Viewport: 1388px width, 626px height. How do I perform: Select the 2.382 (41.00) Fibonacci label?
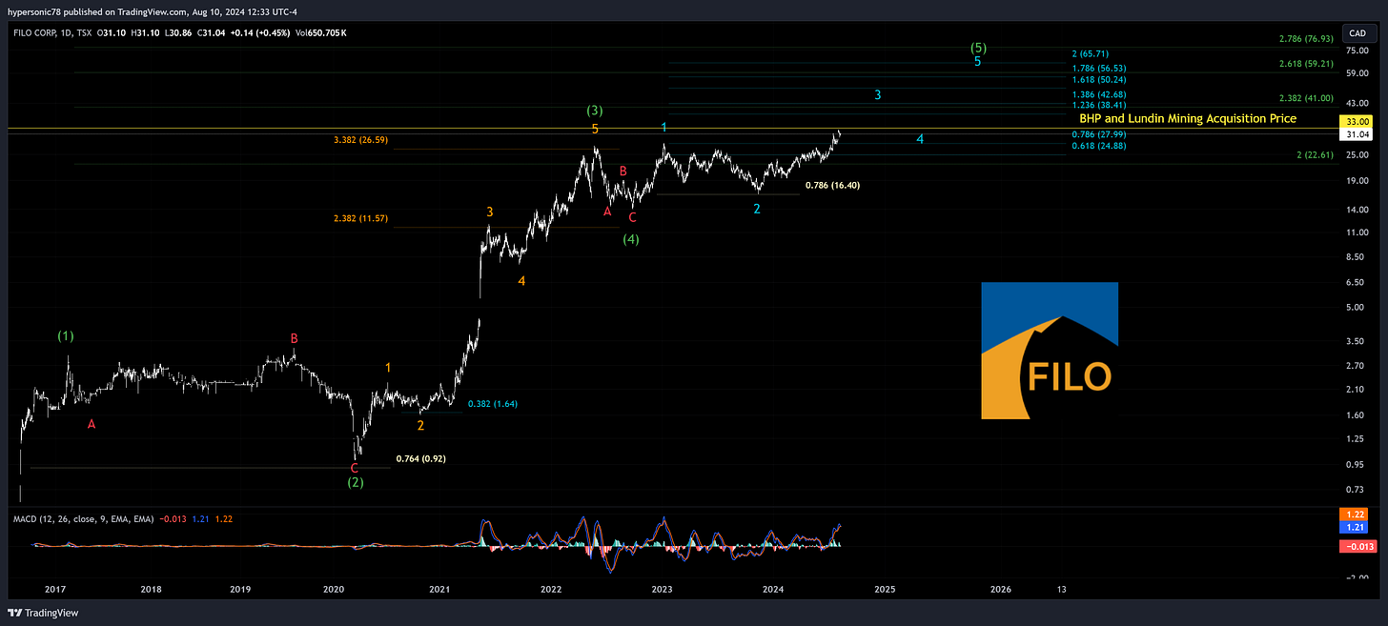1305,99
